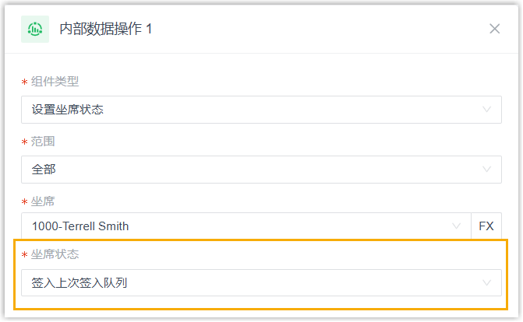
Task: Click the 范围 field label
Action: click(44, 142)
